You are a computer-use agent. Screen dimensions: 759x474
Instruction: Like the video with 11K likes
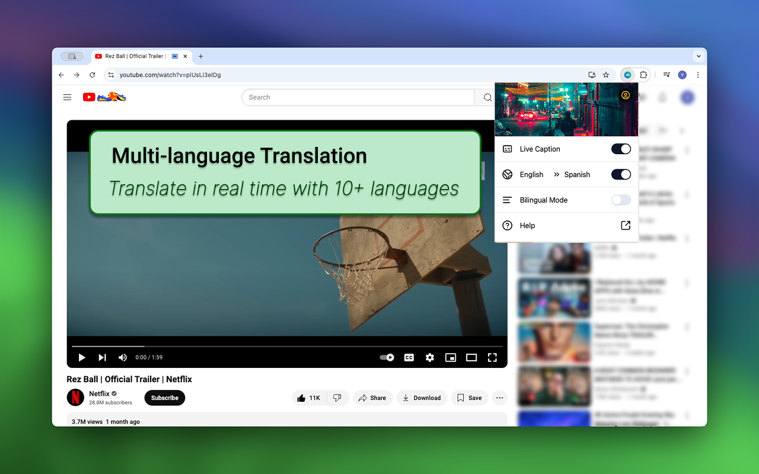[309, 398]
